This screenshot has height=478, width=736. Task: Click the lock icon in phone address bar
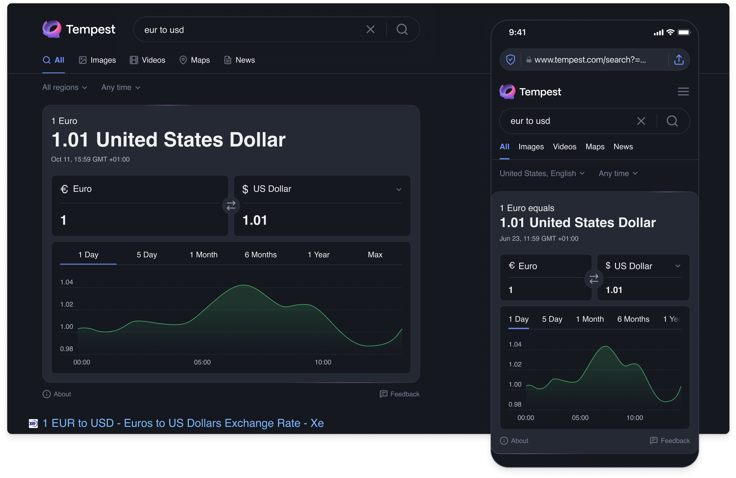coord(528,60)
